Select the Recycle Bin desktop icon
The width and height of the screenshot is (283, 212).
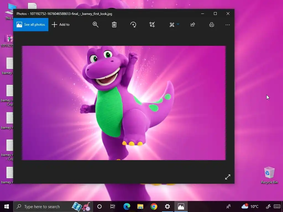pos(269,175)
